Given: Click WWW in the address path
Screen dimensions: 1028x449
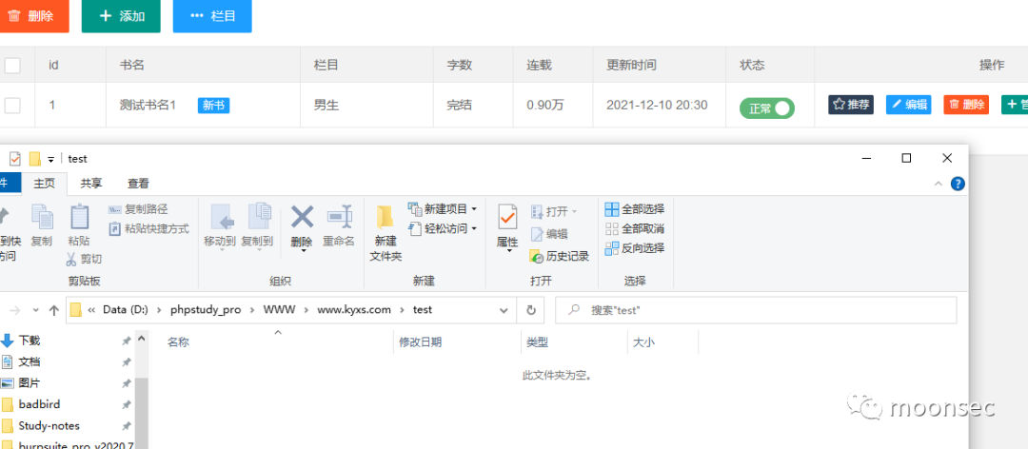Looking at the screenshot, I should 279,309.
